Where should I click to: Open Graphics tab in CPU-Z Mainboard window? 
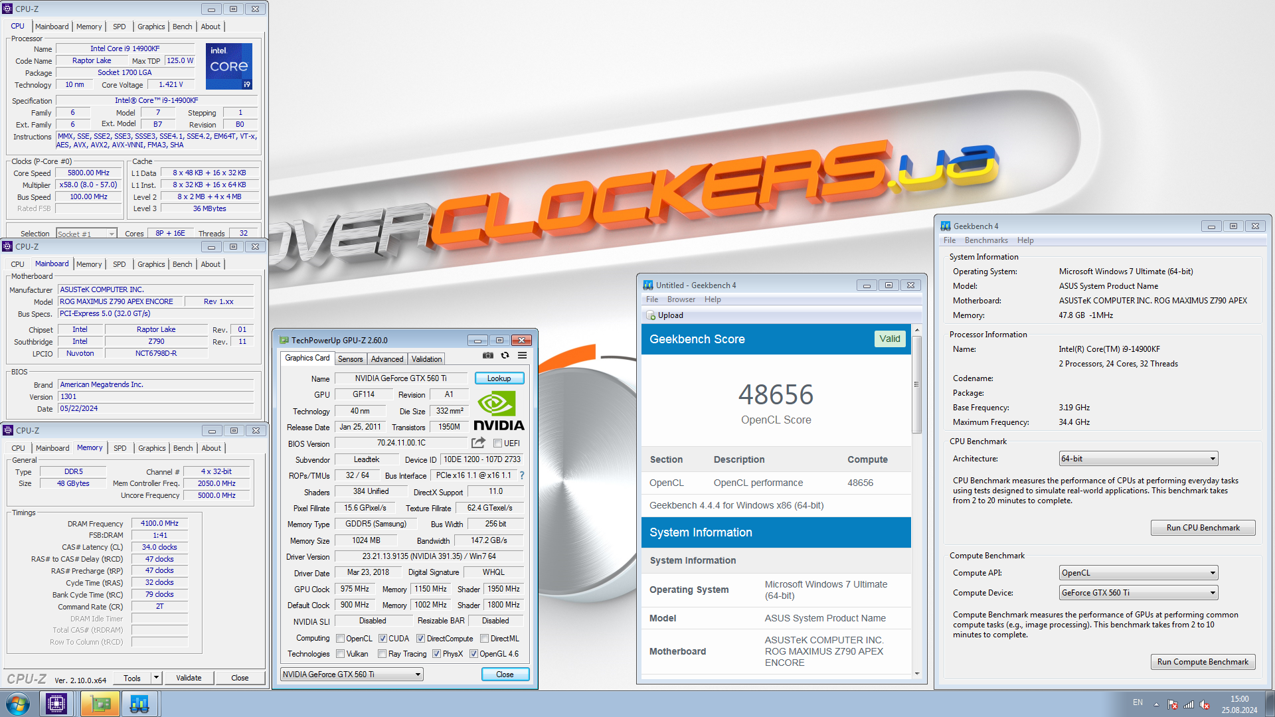(151, 264)
